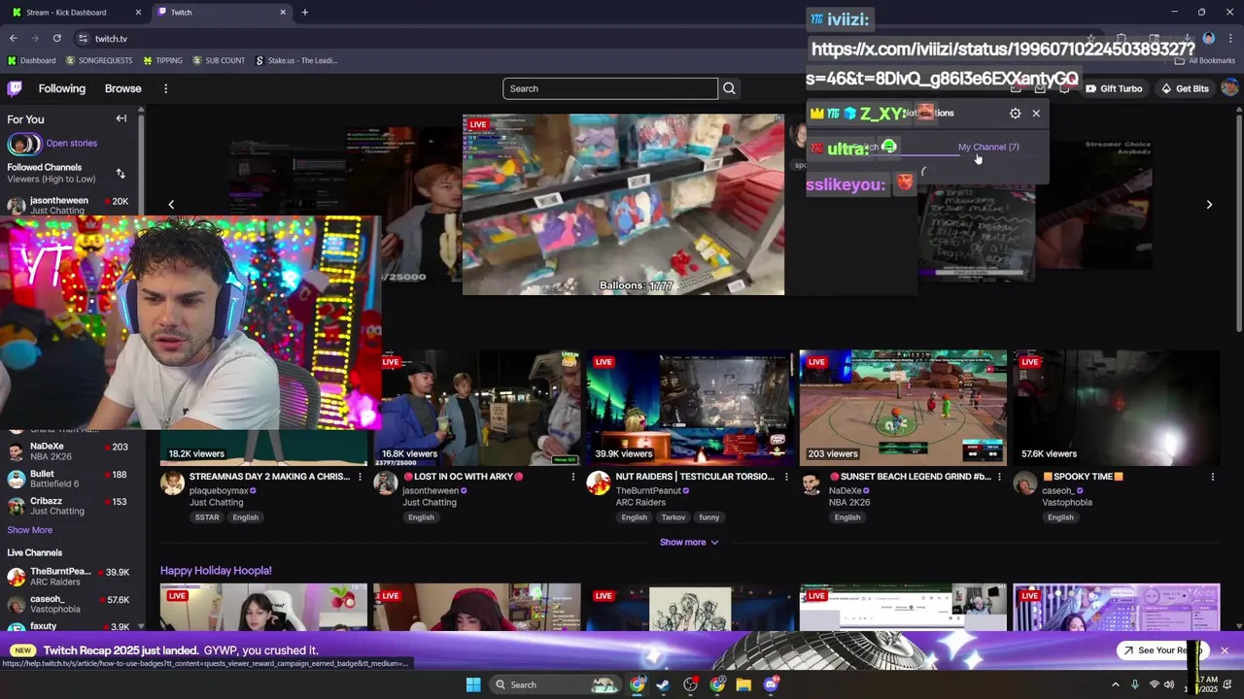Open notification settings gear
Viewport: 1244px width, 699px height.
pyautogui.click(x=1016, y=114)
